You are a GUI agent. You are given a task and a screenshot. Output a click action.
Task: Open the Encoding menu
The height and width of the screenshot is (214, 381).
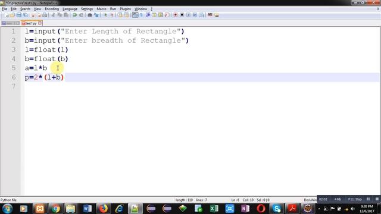(x=52, y=9)
